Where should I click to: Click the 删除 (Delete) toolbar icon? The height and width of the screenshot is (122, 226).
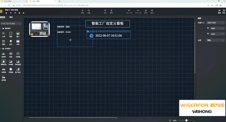tap(82, 12)
